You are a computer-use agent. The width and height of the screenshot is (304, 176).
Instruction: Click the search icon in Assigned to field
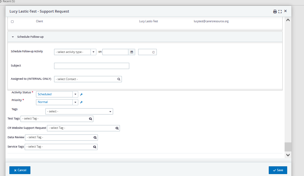(119, 79)
